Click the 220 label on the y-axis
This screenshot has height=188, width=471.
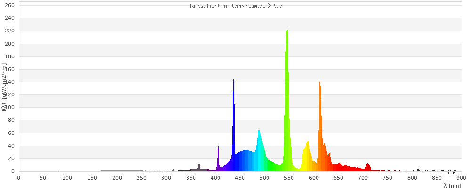[x=10, y=31]
